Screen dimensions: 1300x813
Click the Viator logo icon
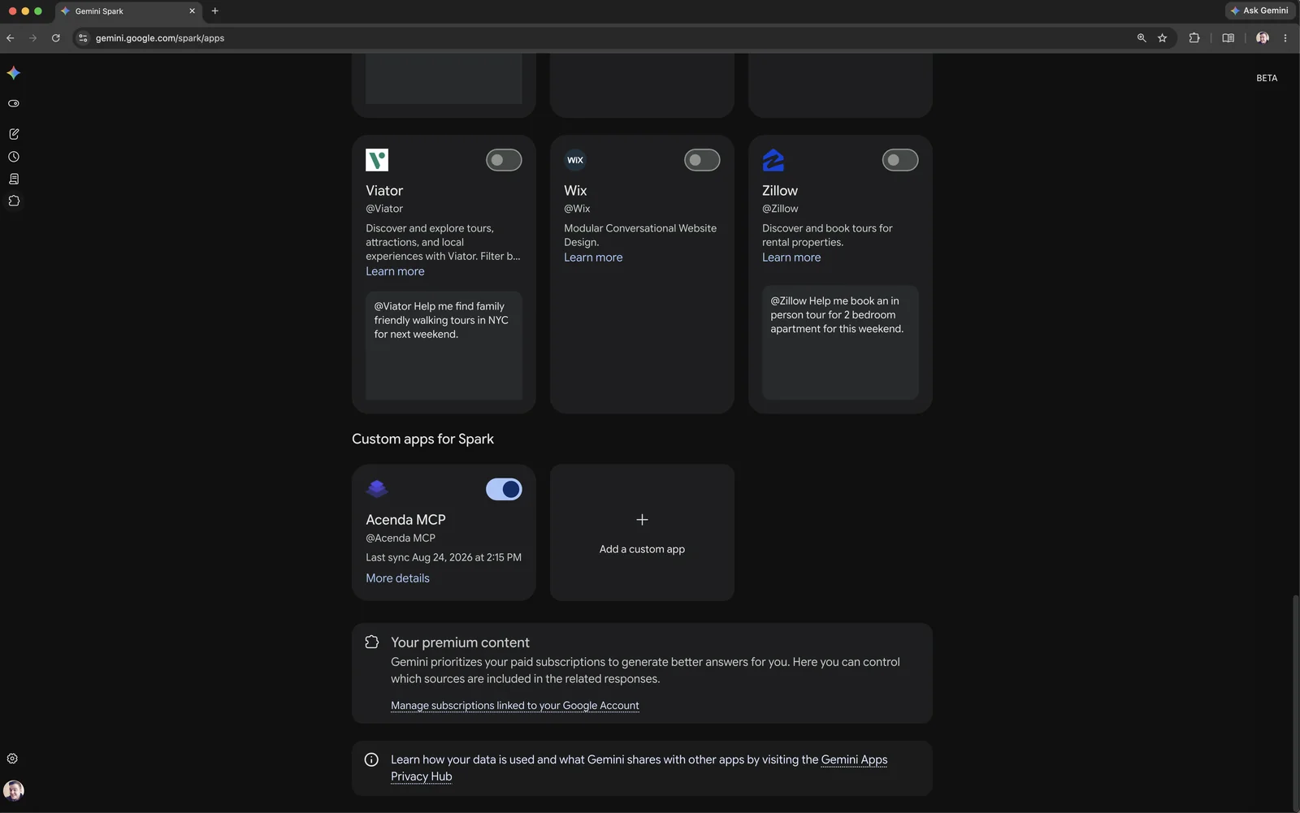pos(377,160)
